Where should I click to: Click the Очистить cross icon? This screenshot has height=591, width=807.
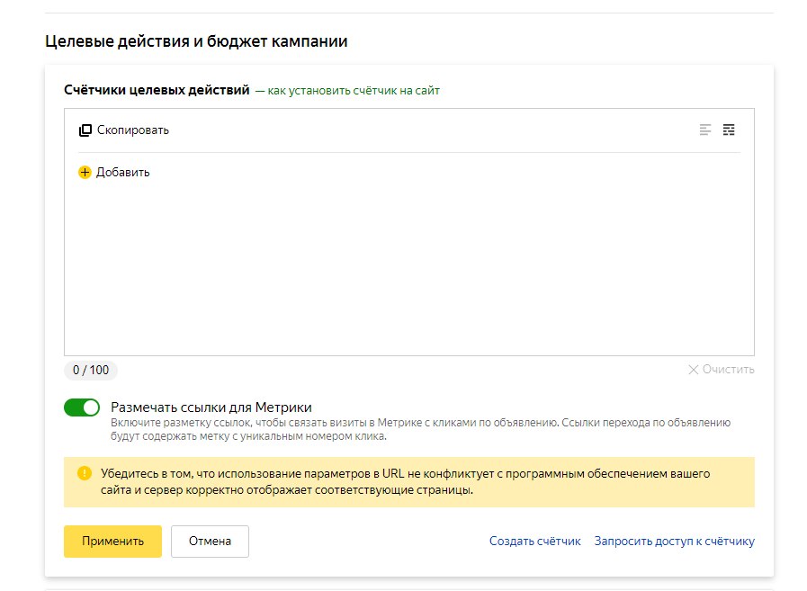pyautogui.click(x=694, y=370)
